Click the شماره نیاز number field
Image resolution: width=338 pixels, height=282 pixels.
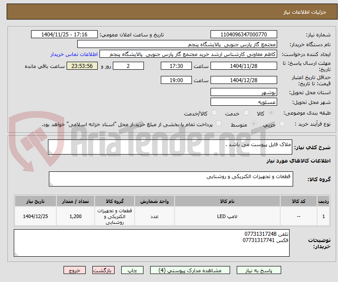click(243, 34)
